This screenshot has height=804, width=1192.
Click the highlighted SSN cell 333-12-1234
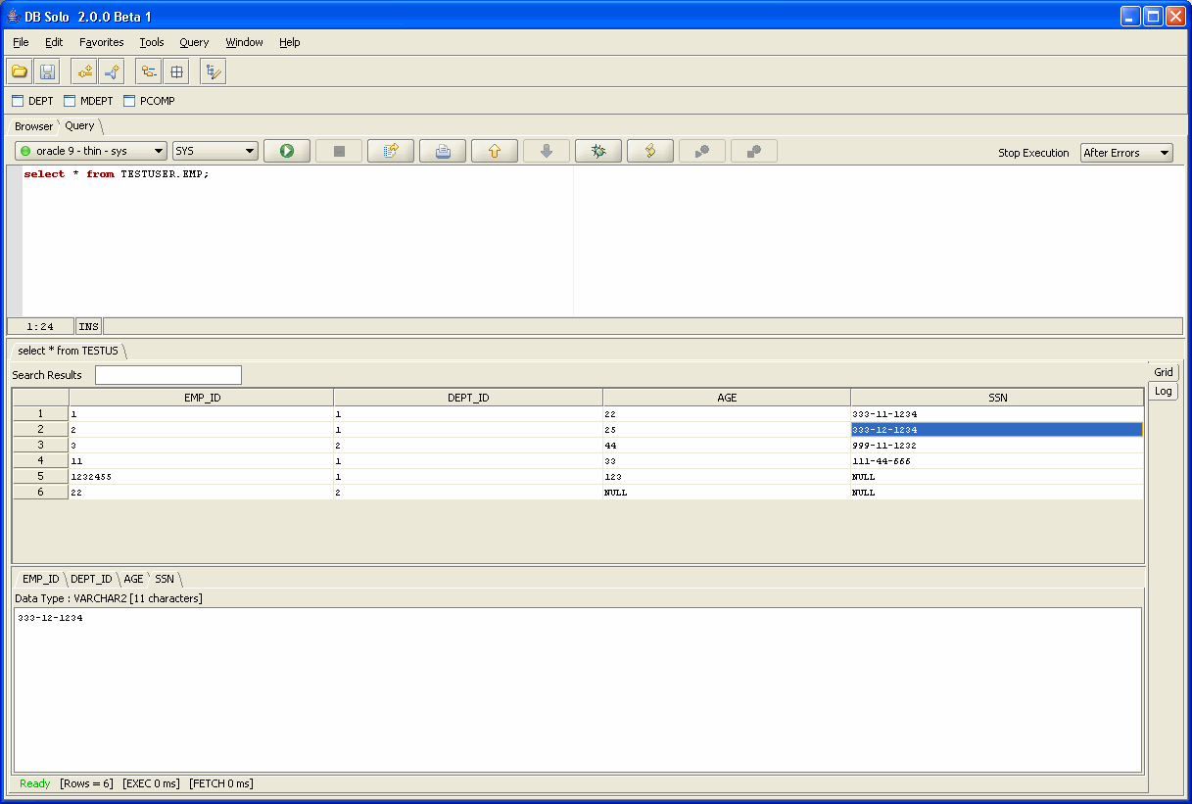pyautogui.click(x=997, y=430)
